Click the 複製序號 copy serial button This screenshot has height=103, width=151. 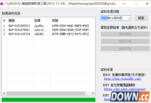[125, 49]
